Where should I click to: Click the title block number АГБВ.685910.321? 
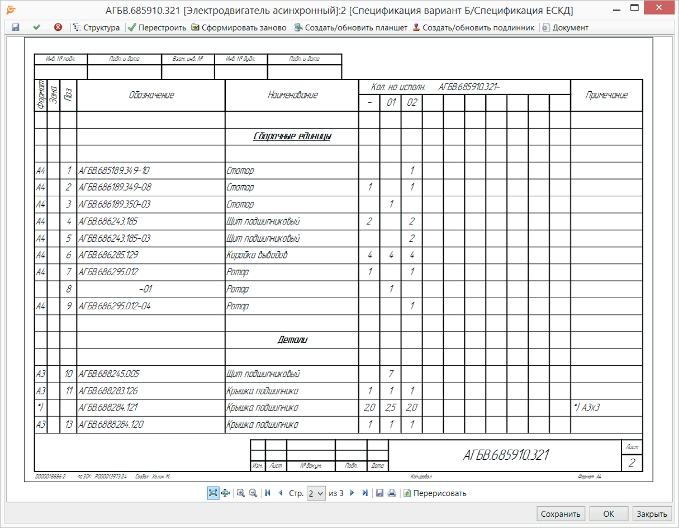coord(506,455)
